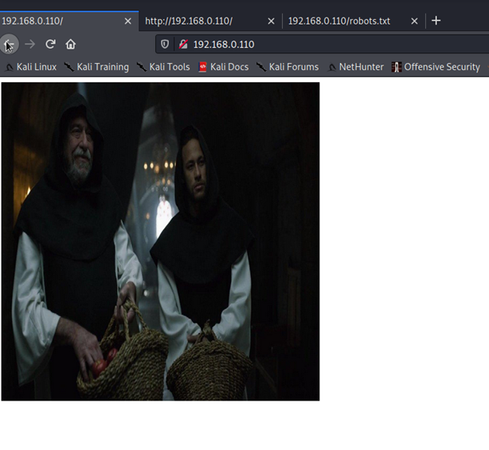Open a new tab with plus button

[x=436, y=21]
